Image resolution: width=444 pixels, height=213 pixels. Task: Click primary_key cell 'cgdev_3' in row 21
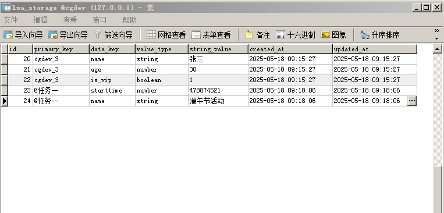pos(61,69)
